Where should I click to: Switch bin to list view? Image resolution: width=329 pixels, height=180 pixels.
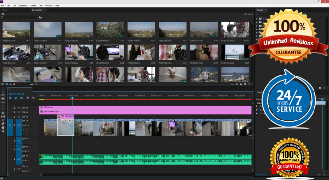2,84
